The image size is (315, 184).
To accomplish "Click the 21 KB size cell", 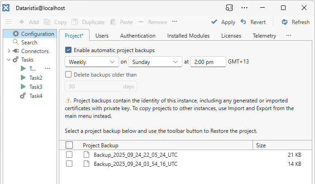I will [295, 155].
